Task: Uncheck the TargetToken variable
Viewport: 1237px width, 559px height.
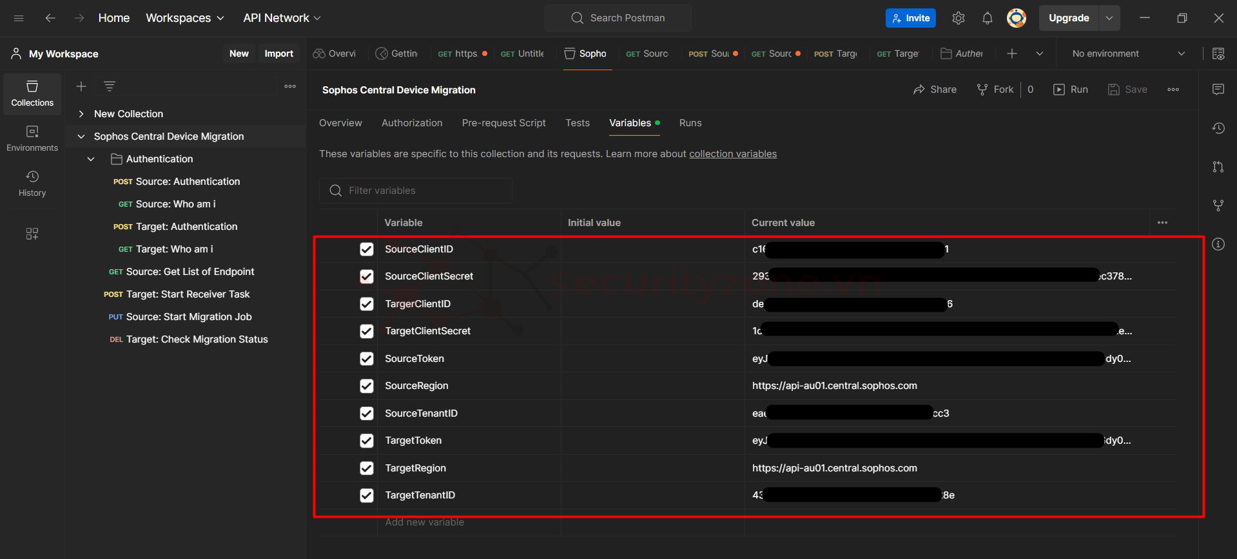Action: tap(367, 441)
